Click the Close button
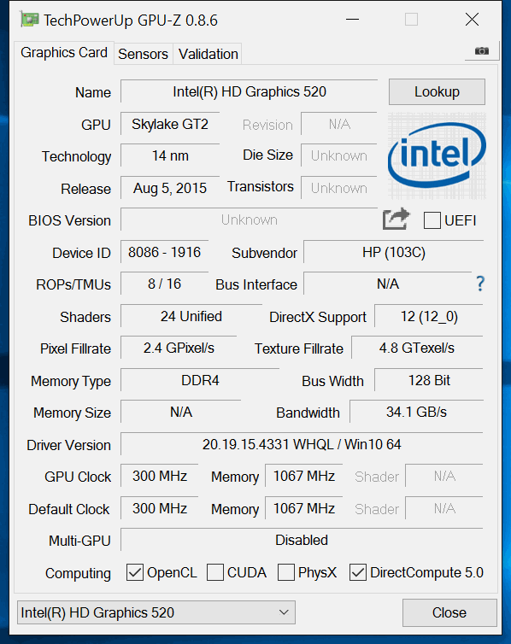Image resolution: width=511 pixels, height=644 pixels. point(449,612)
